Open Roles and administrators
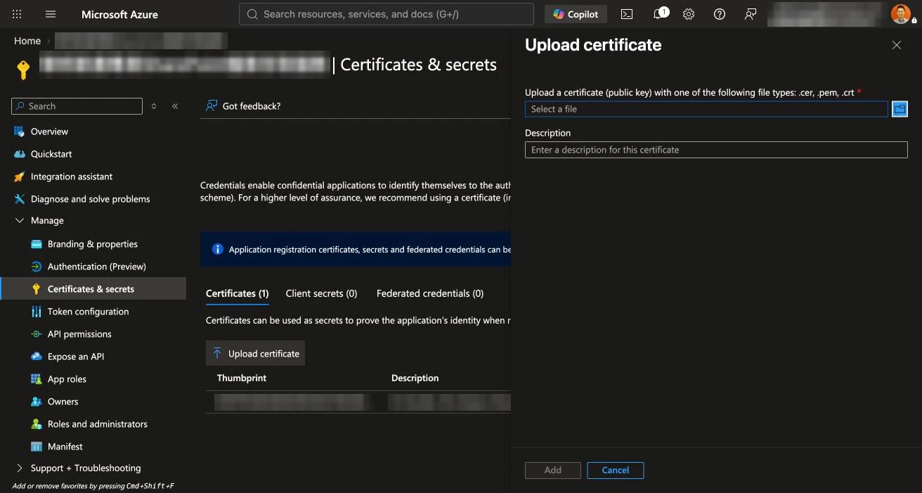 (x=98, y=424)
